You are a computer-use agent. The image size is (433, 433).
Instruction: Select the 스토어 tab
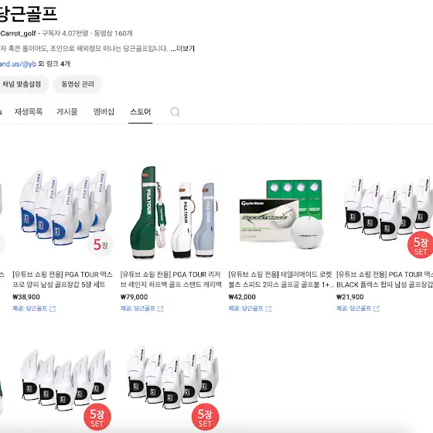pos(140,112)
